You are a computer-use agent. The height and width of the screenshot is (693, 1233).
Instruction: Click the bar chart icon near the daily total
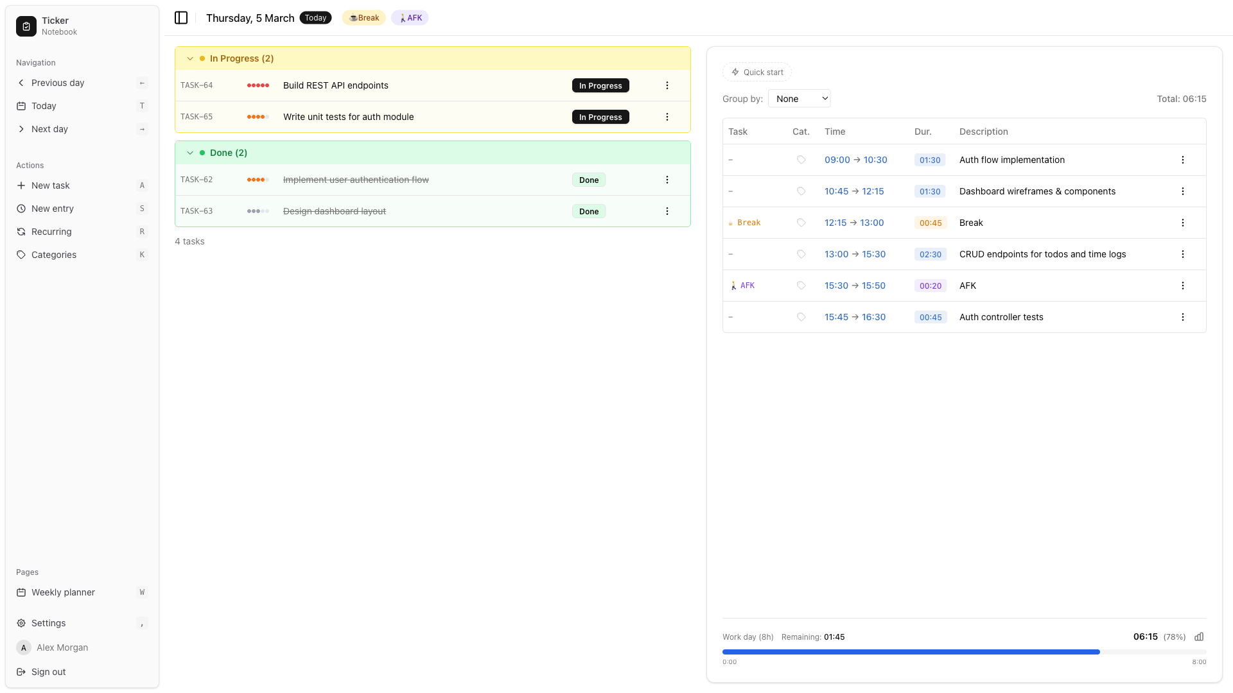1199,637
